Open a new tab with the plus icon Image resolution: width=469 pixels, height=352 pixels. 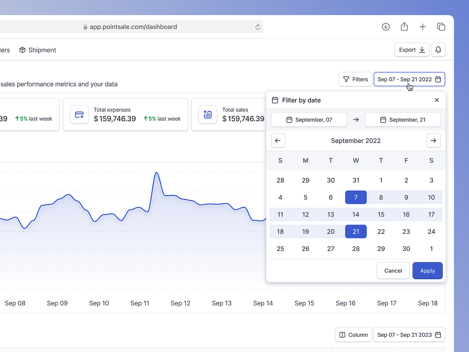click(422, 27)
